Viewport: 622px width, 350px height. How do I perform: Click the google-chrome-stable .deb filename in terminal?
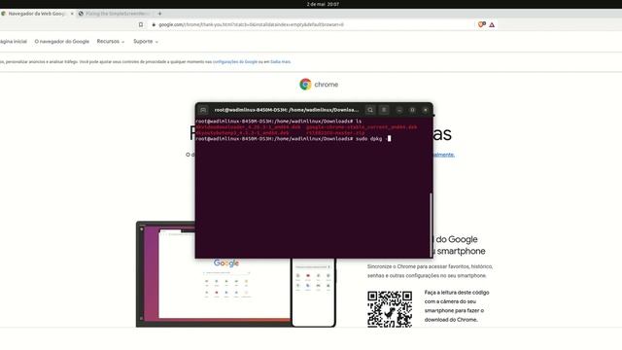tap(362, 127)
